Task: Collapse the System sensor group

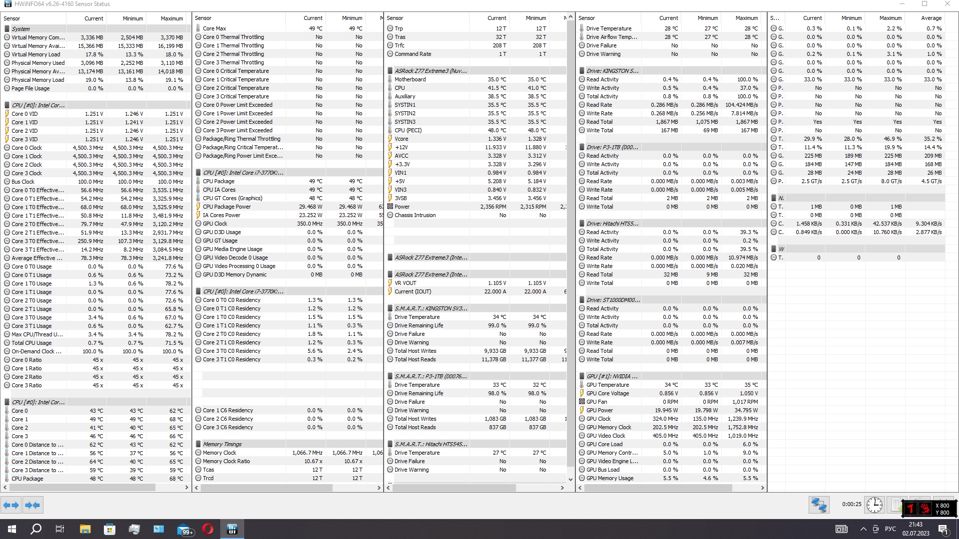Action: pyautogui.click(x=20, y=29)
